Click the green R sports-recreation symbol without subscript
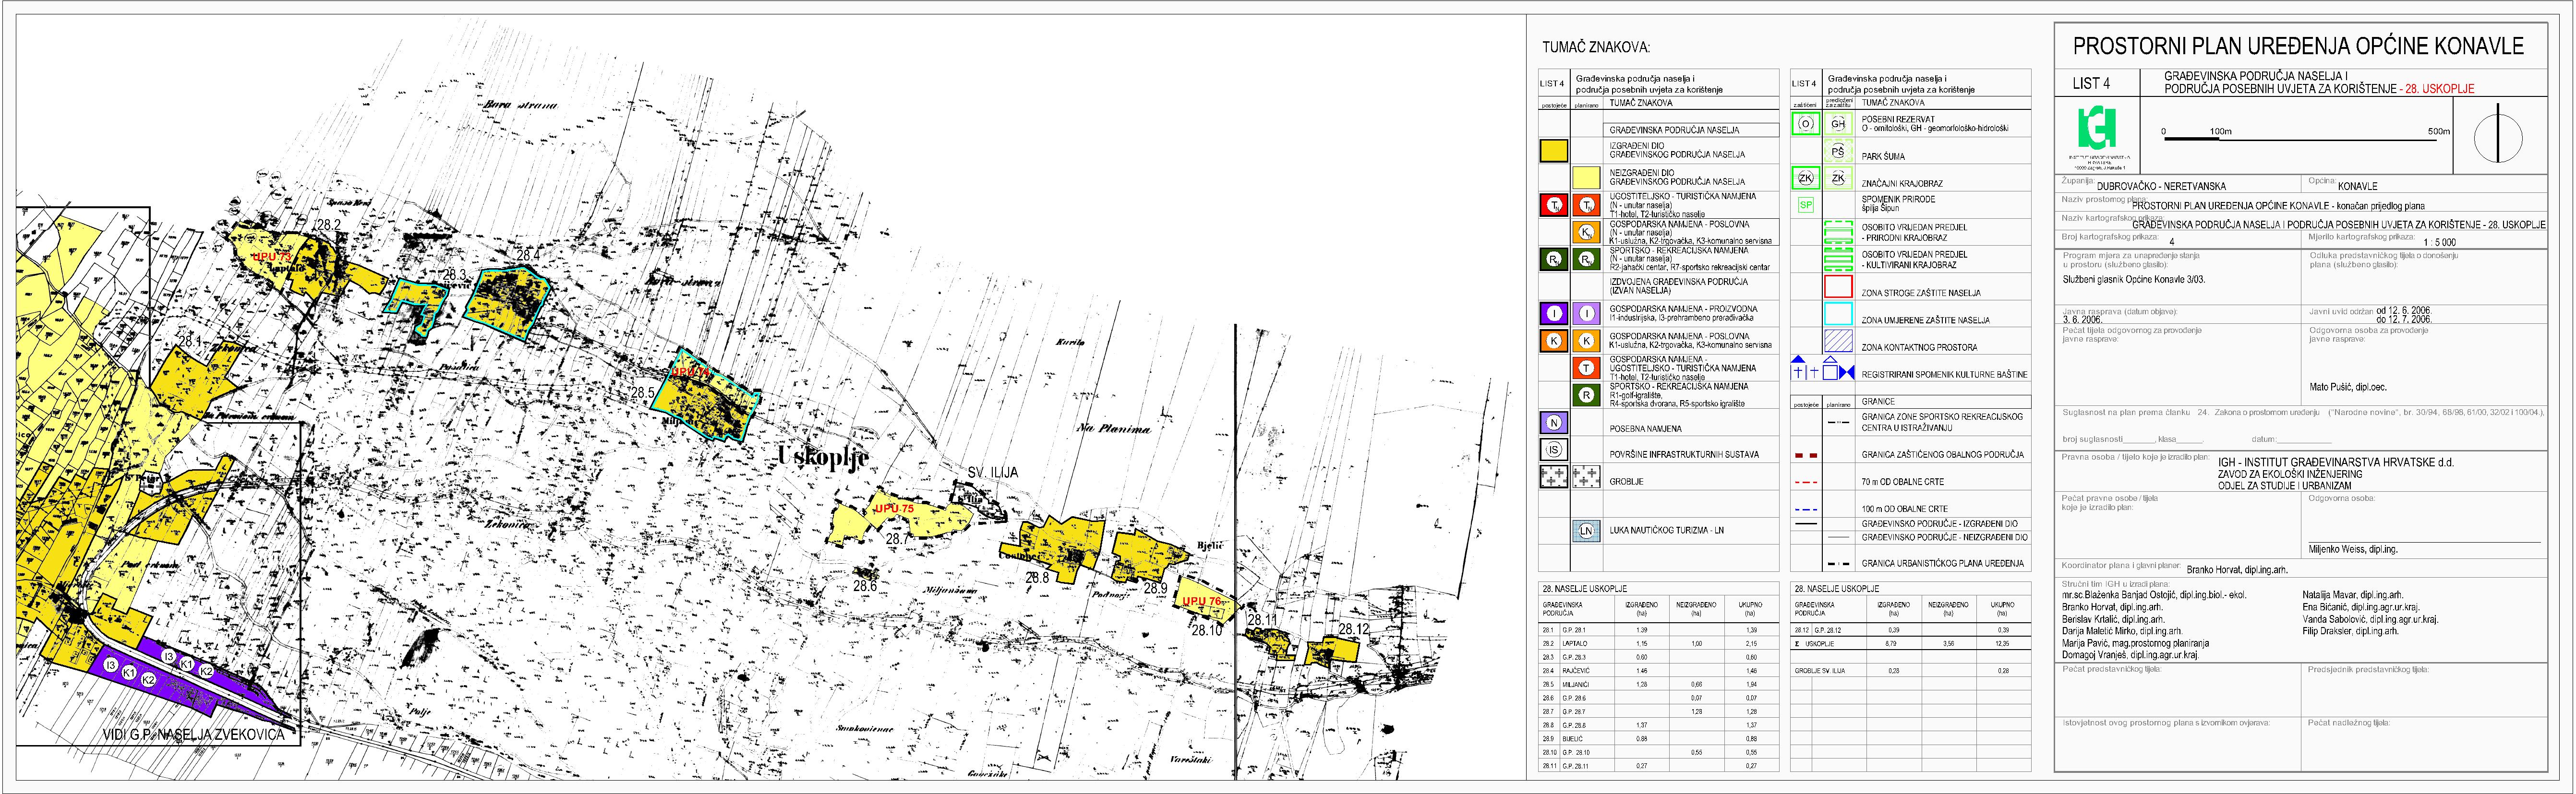 1586,395
